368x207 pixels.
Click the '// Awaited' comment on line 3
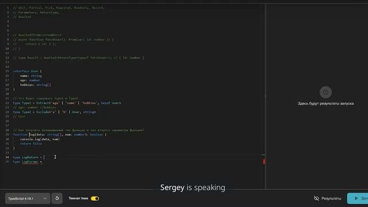[x=22, y=17]
